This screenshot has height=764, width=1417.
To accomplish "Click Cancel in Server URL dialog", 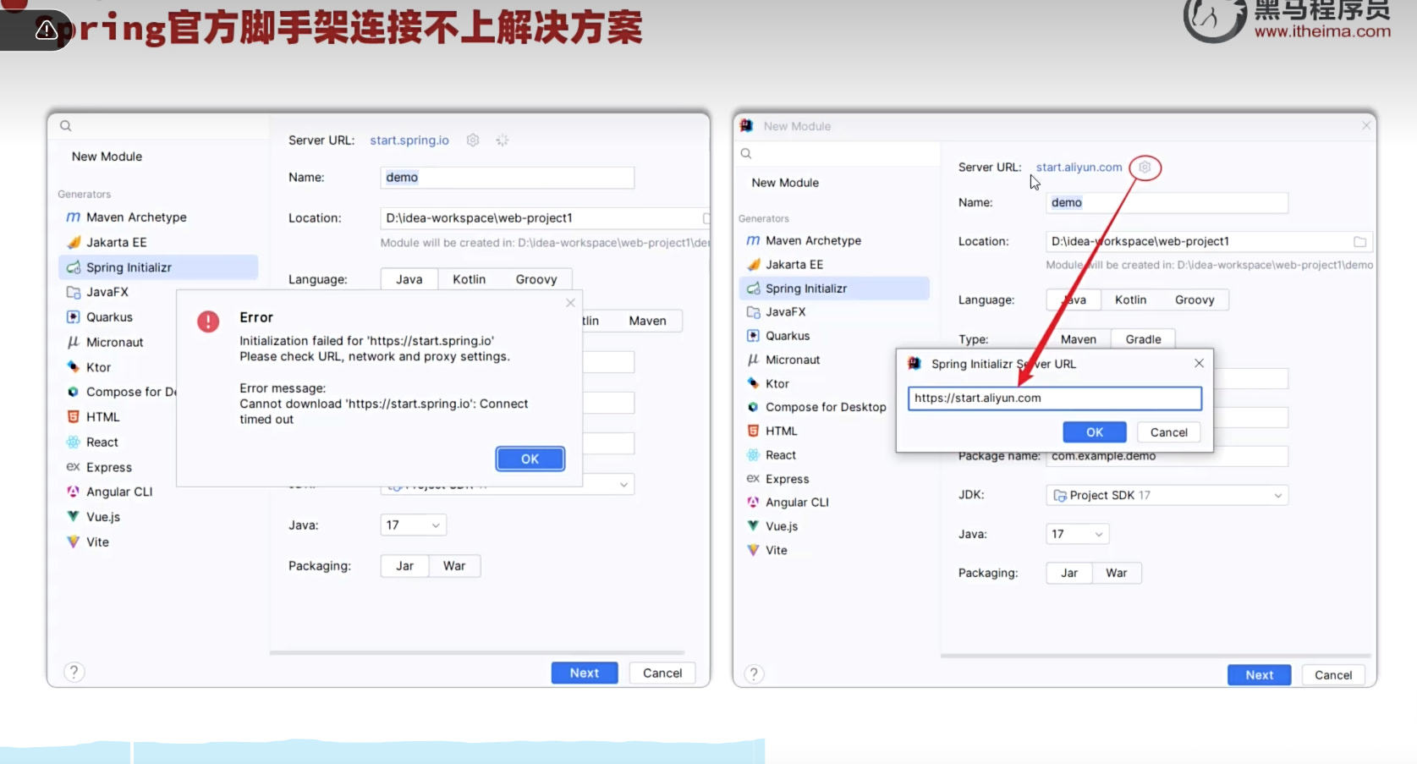I will coord(1168,432).
